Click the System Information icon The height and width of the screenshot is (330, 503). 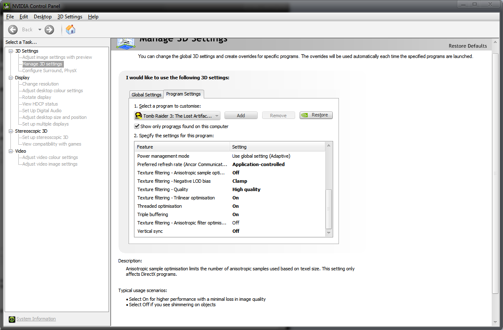coord(12,319)
